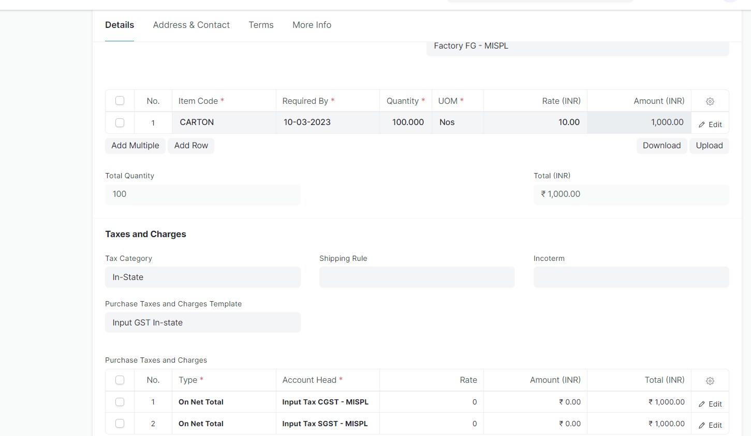
Task: Change Purchase Taxes and Charges Template
Action: [x=202, y=322]
